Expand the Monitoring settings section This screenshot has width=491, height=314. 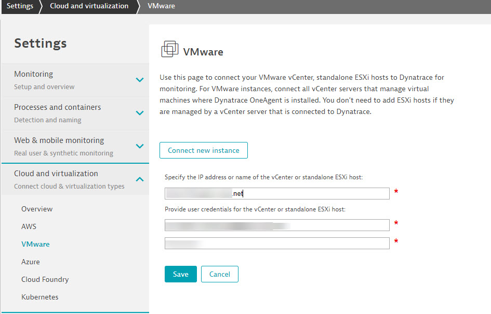(139, 80)
